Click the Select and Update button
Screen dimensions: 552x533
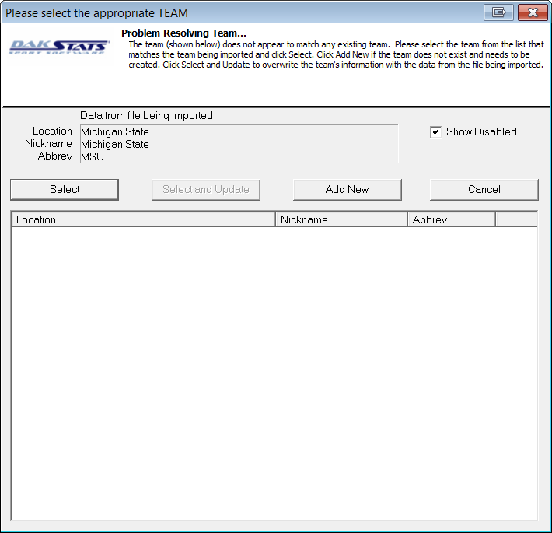click(206, 189)
